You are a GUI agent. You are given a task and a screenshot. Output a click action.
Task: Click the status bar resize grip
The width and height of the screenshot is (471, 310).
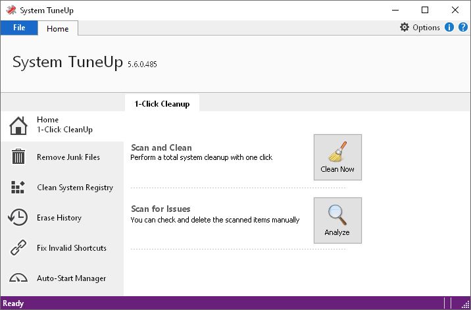click(x=465, y=303)
